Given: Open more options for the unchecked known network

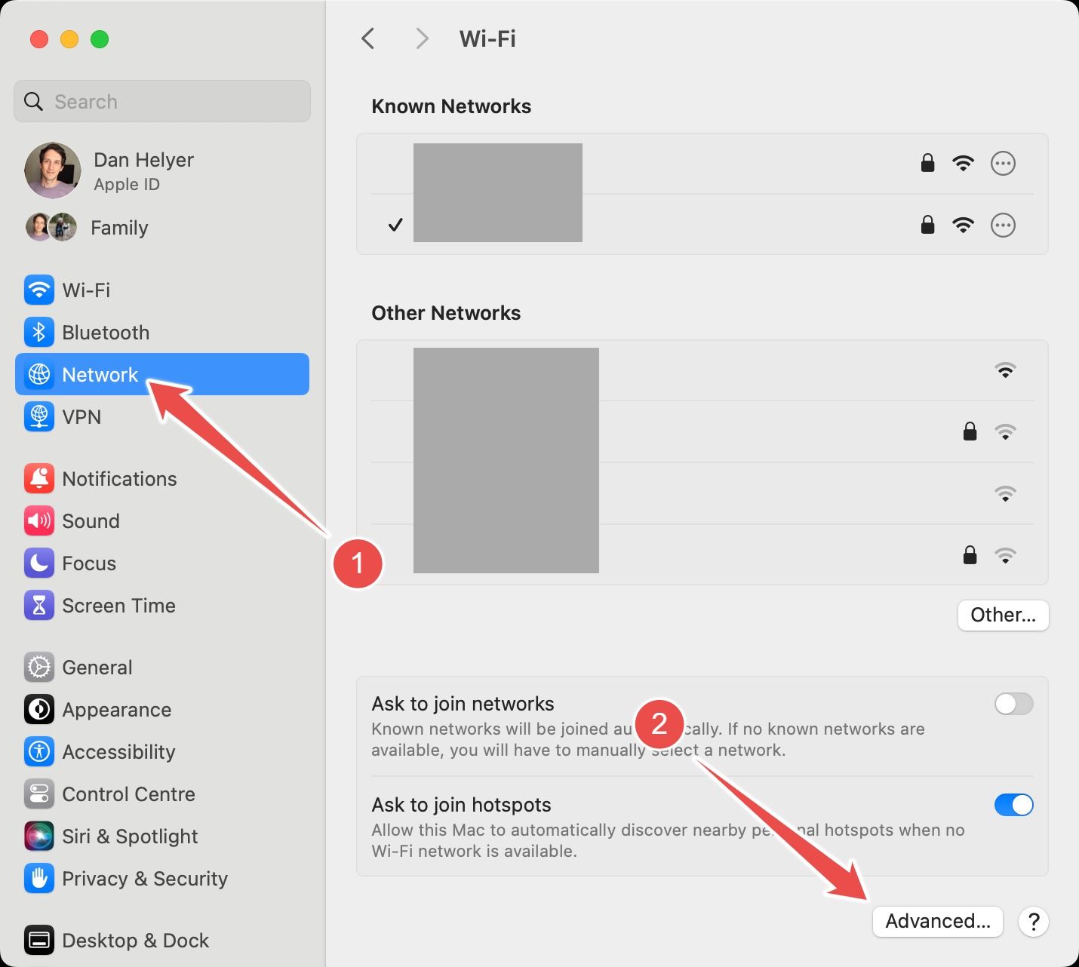Looking at the screenshot, I should 1003,163.
